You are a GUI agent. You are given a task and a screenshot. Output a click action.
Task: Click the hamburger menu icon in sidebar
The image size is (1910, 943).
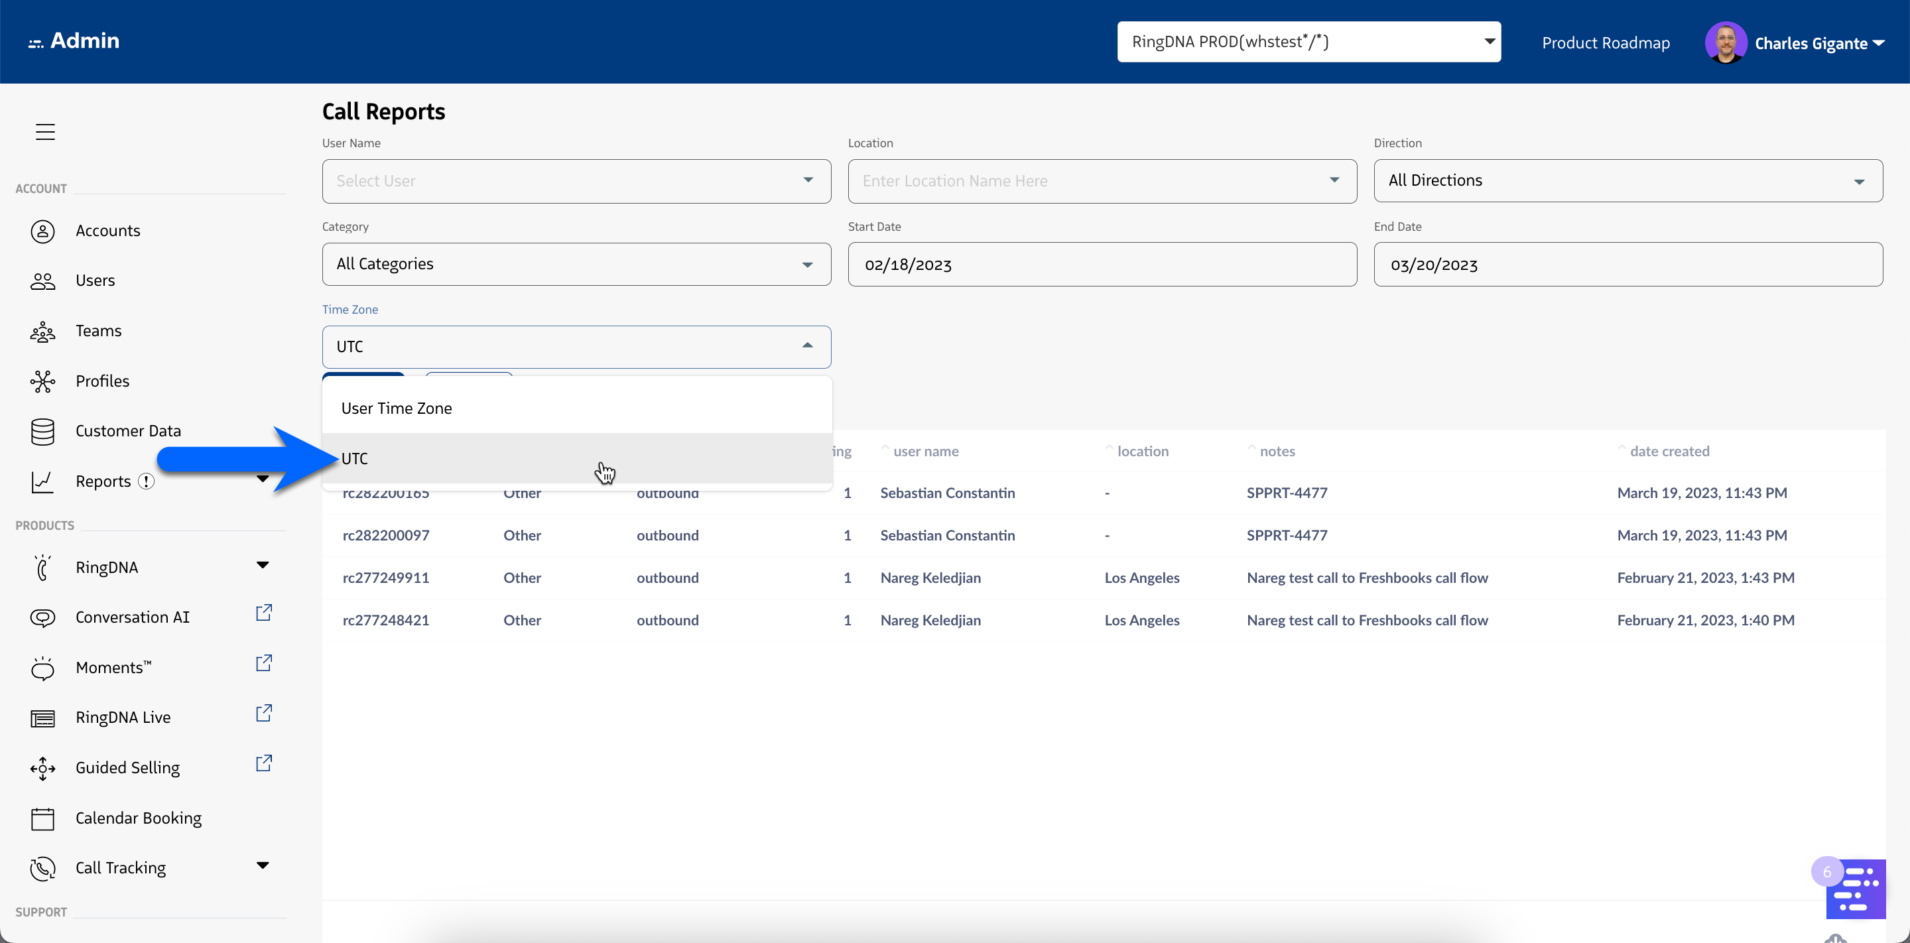point(45,132)
